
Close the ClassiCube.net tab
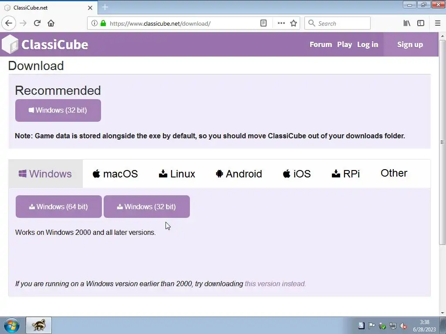(x=90, y=8)
